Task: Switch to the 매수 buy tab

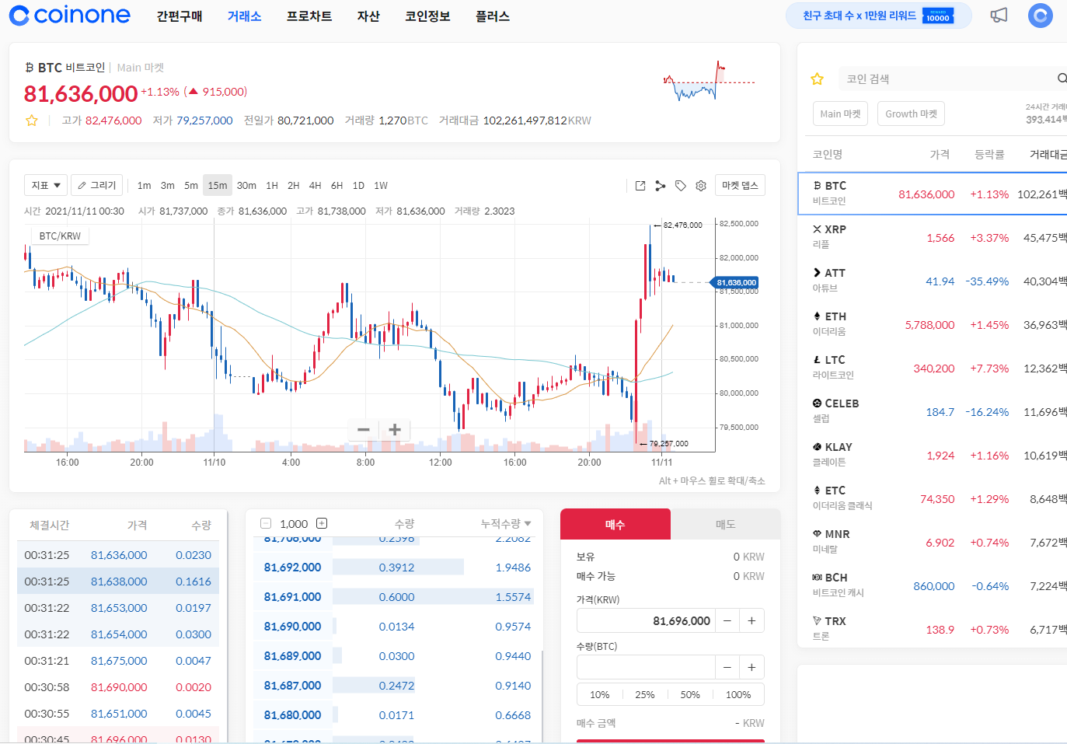Action: 615,524
